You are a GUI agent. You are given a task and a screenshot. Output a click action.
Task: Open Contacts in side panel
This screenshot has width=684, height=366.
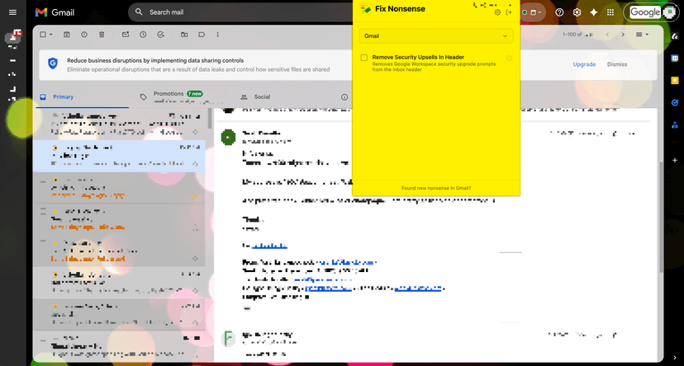click(x=674, y=125)
